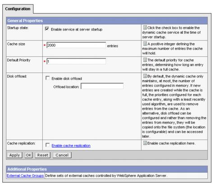Click the info icon beside Cache size description
The image size is (214, 185).
(145, 44)
